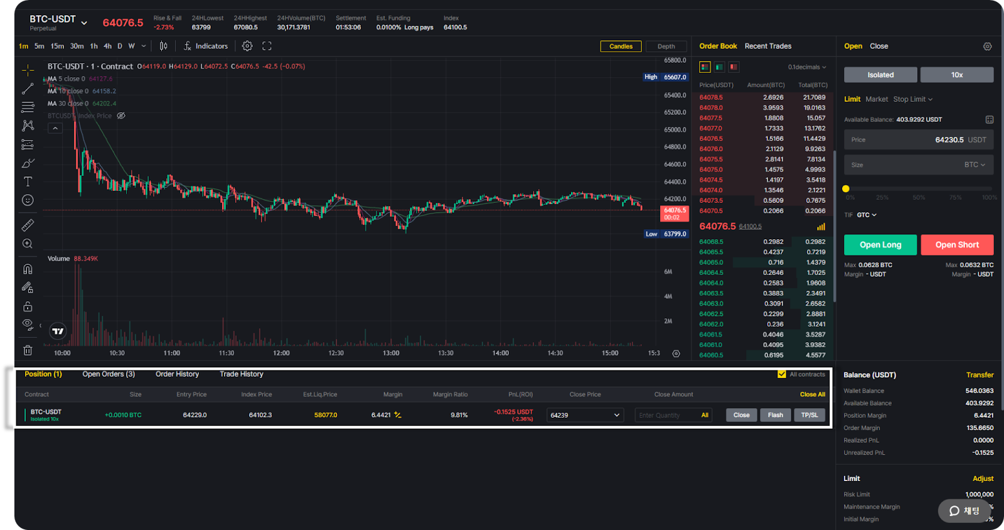This screenshot has width=1004, height=530.
Task: Collapse the indicator legend arrow
Action: click(x=55, y=128)
